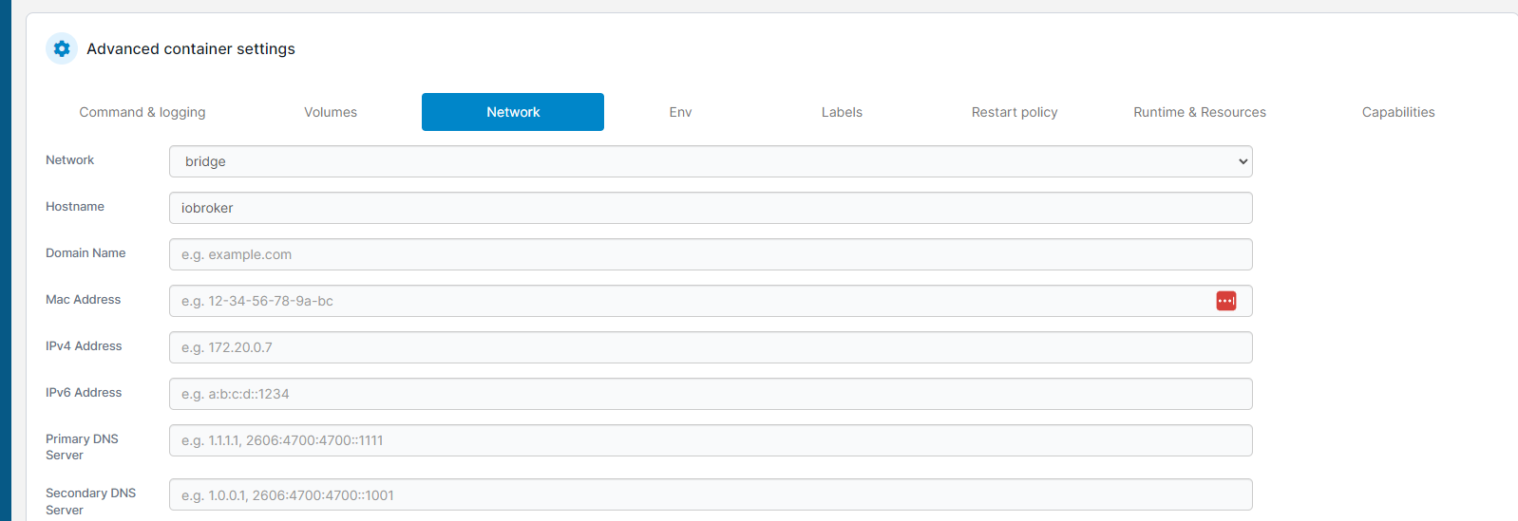This screenshot has height=521, width=1518.
Task: Open the Capabilities tab
Action: coord(1398,112)
